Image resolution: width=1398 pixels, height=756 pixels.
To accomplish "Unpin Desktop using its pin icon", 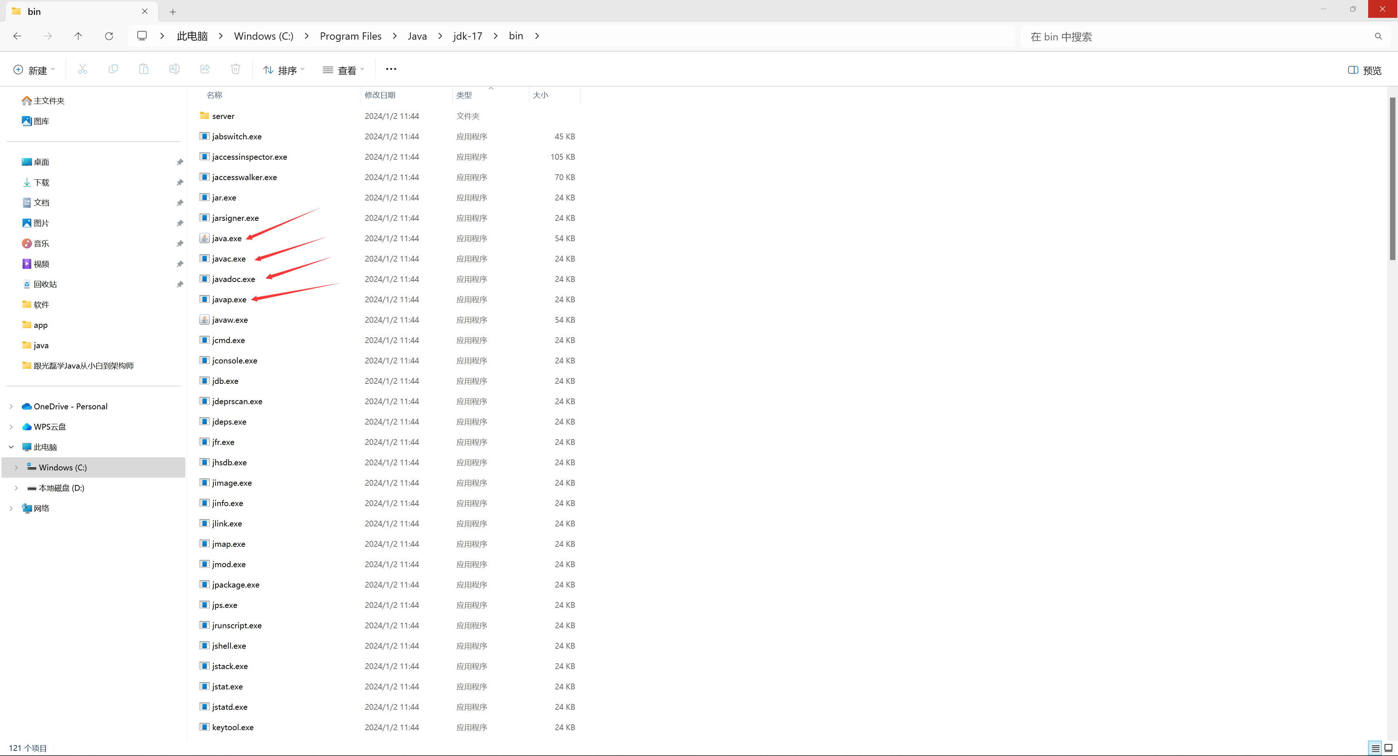I will (x=179, y=162).
